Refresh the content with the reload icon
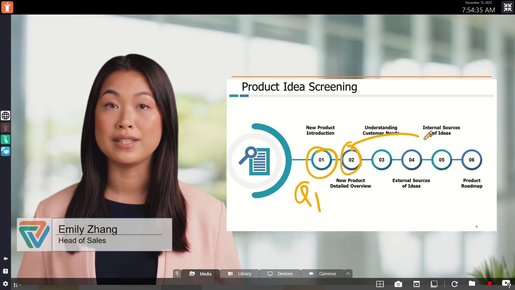Image resolution: width=515 pixels, height=290 pixels. (455, 284)
